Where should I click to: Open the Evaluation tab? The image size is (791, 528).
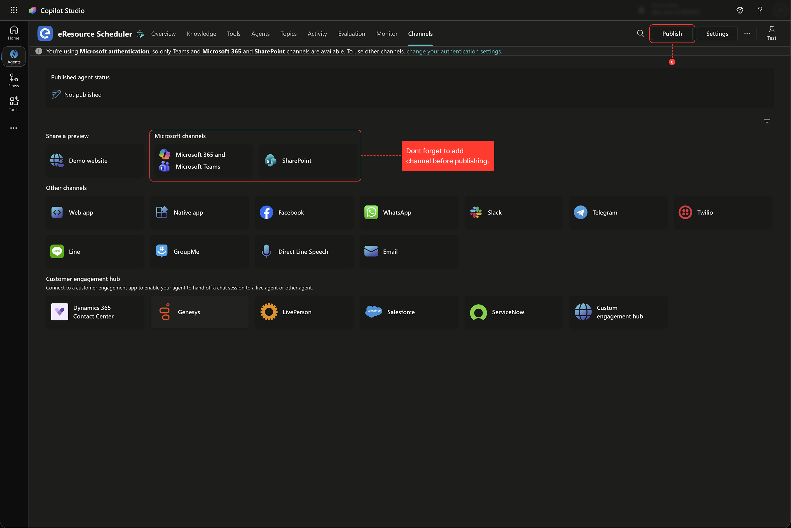pos(352,34)
